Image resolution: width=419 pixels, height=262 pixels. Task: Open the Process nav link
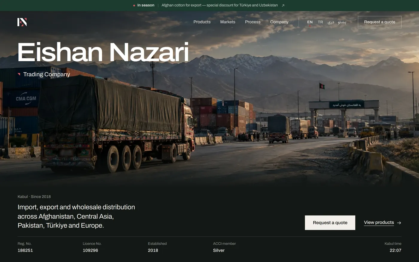click(x=253, y=22)
